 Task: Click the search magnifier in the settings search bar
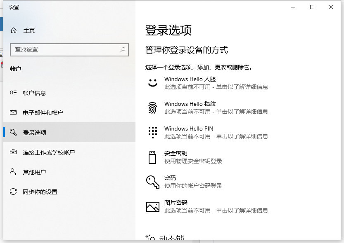[x=123, y=49]
